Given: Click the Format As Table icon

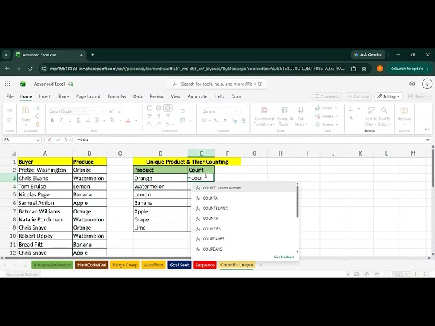Looking at the screenshot, I should (285, 111).
